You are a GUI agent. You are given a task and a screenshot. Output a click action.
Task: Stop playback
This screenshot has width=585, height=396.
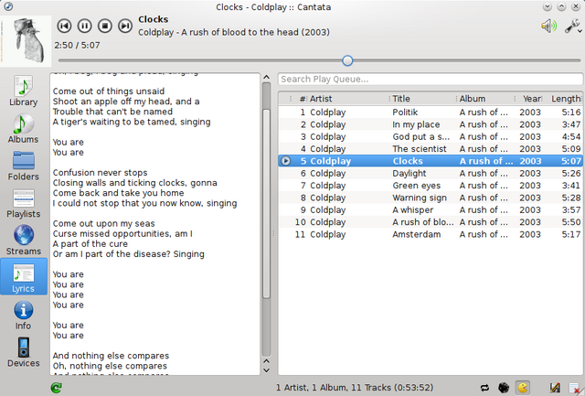tap(105, 26)
